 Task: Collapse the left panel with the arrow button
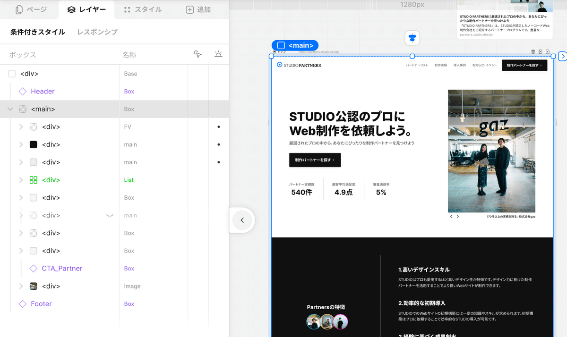click(x=242, y=220)
